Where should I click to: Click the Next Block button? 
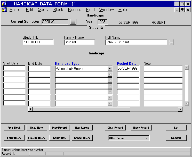(37, 128)
